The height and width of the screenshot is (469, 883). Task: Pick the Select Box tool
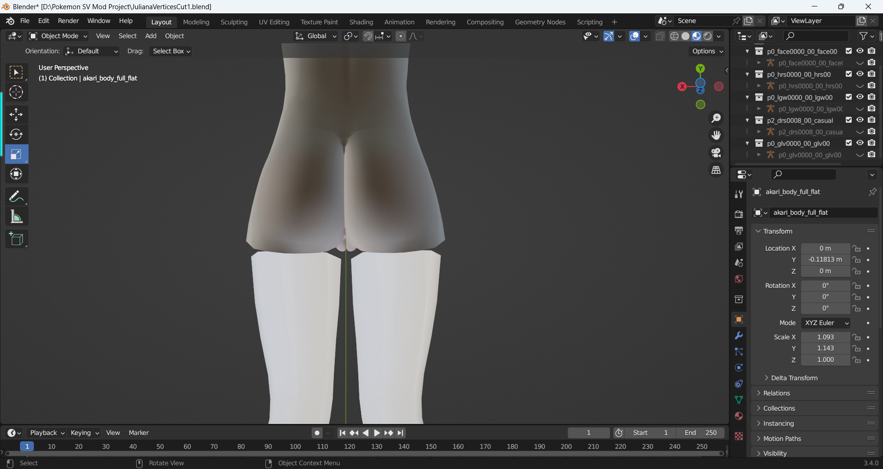pos(16,73)
